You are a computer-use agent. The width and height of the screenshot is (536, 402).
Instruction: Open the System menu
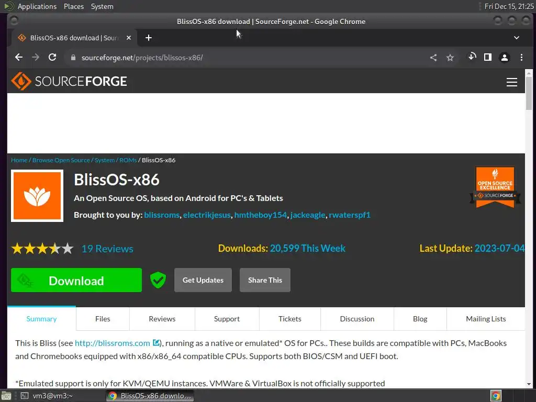[102, 6]
